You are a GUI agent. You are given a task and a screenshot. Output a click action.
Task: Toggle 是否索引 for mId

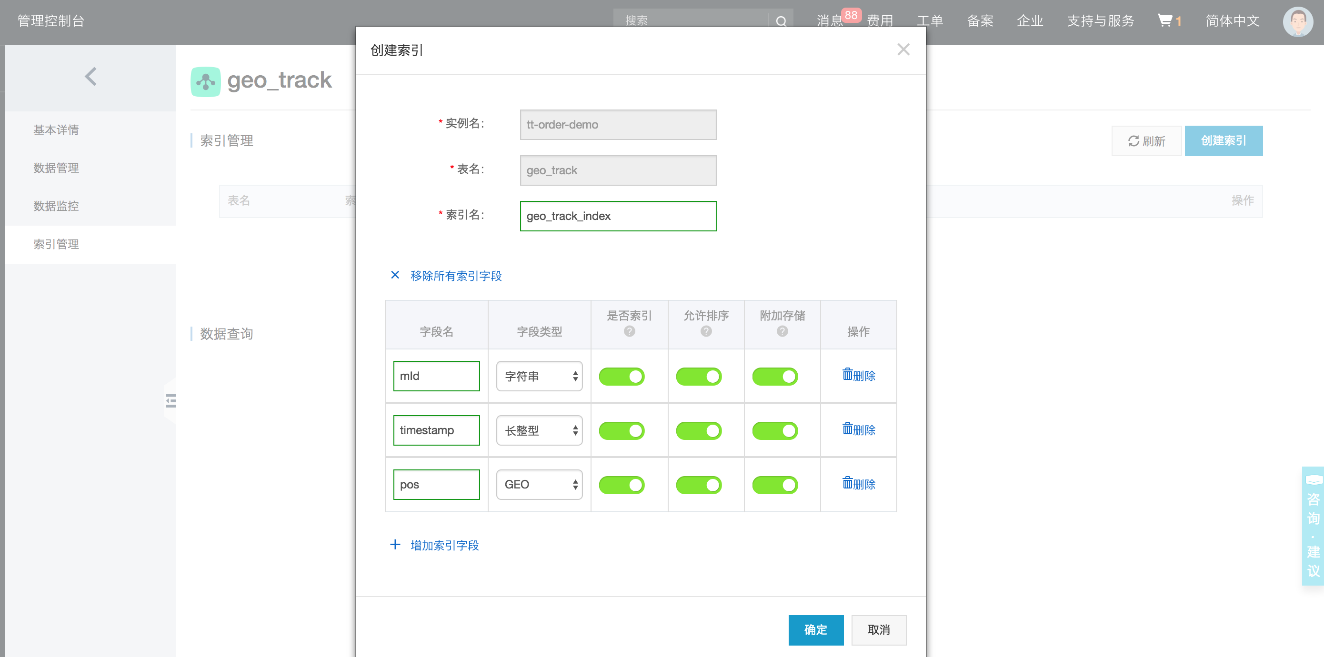click(622, 377)
